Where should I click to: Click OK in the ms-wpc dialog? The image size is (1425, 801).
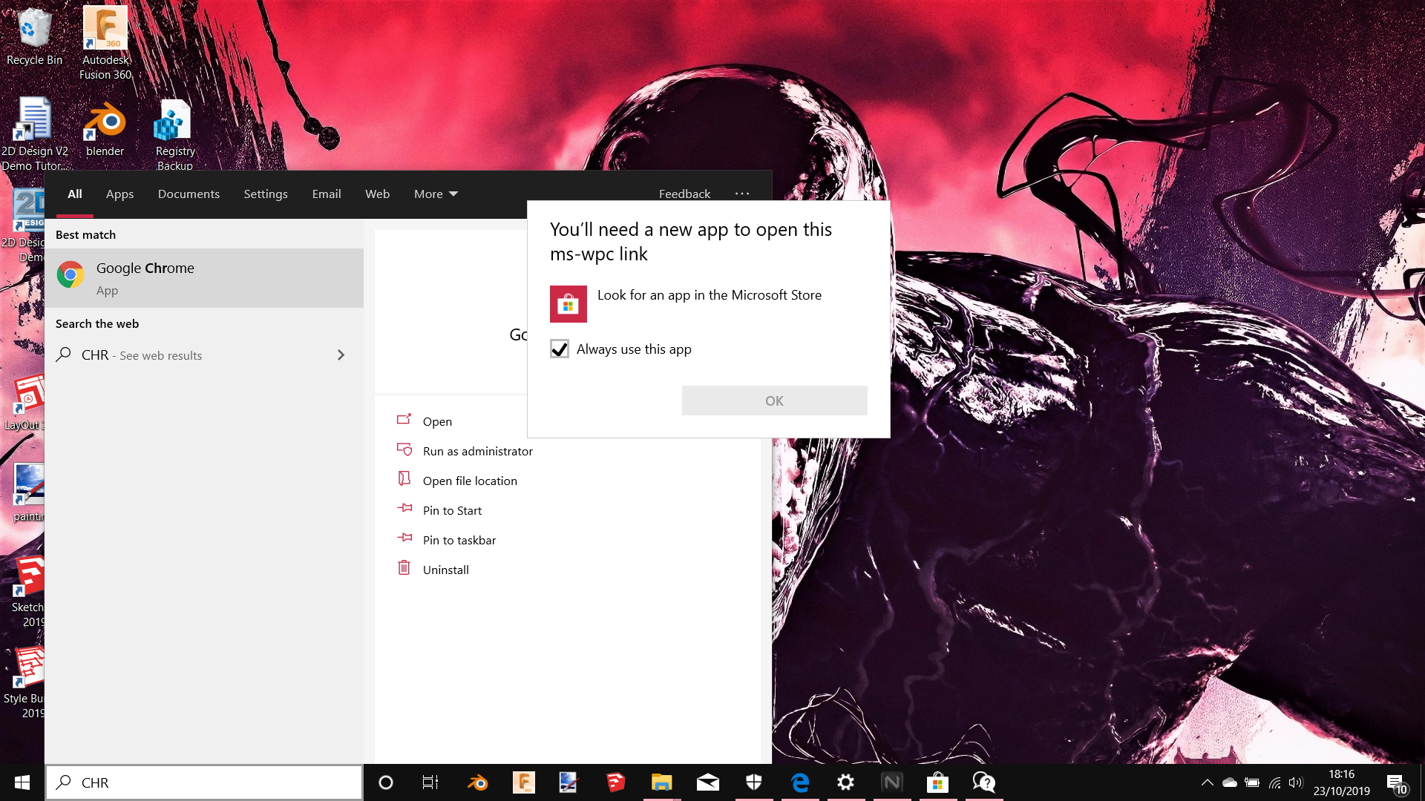(x=774, y=400)
